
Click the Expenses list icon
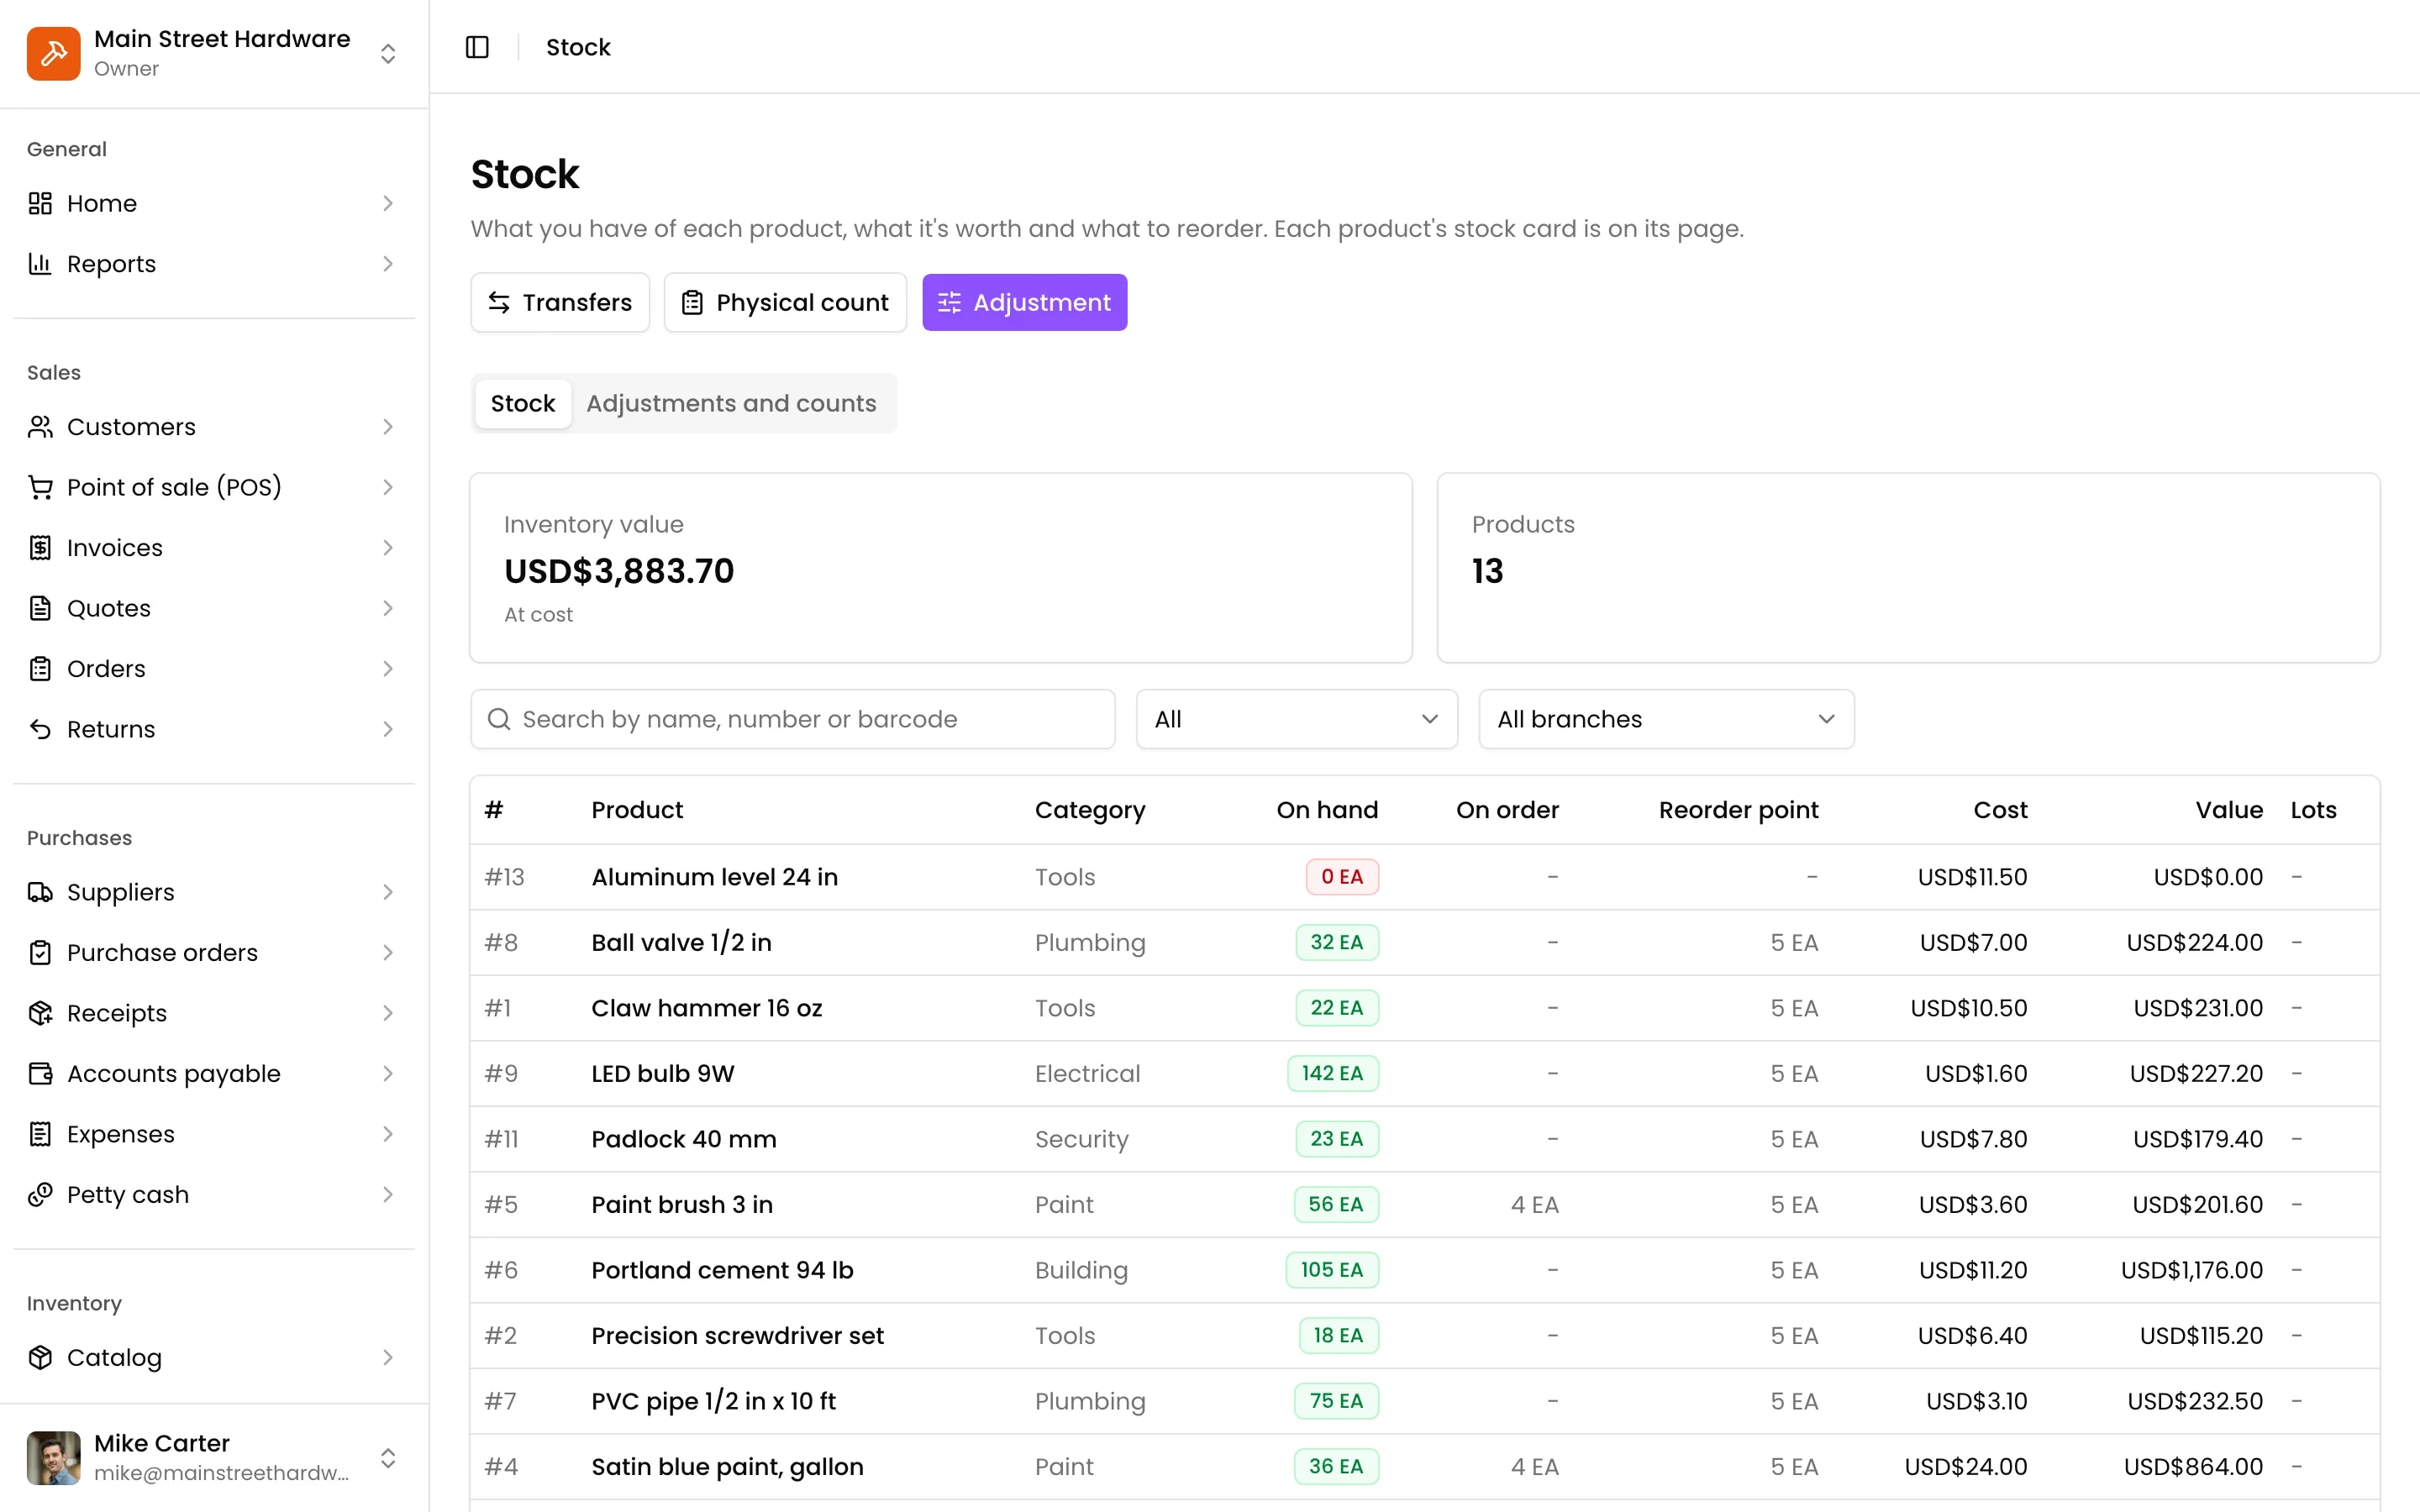[x=40, y=1134]
